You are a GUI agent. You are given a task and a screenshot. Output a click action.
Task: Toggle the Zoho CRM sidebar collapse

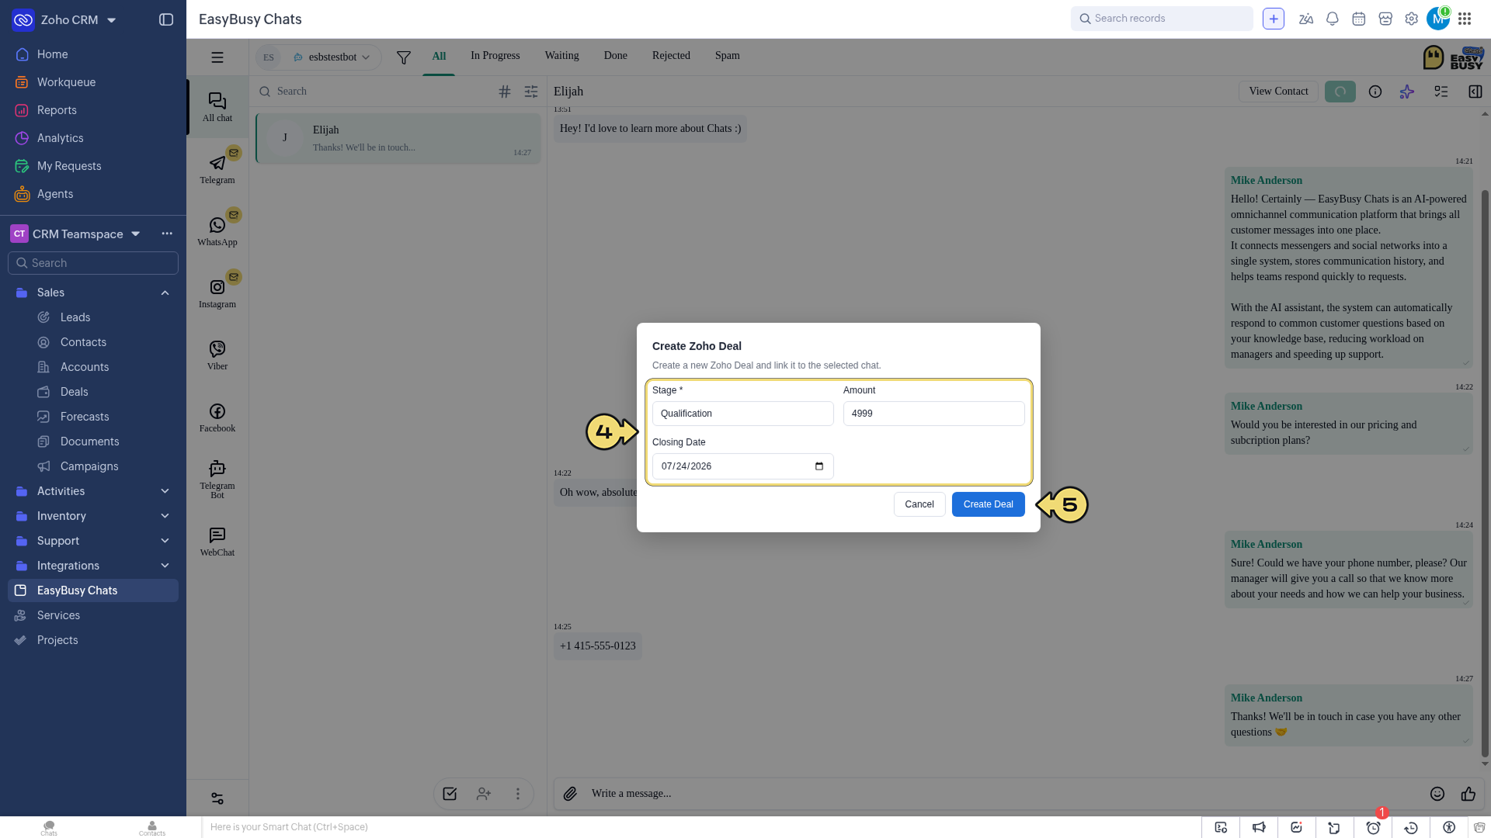tap(166, 19)
